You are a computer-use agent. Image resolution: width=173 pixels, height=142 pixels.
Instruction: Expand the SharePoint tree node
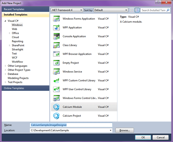click(x=10, y=45)
